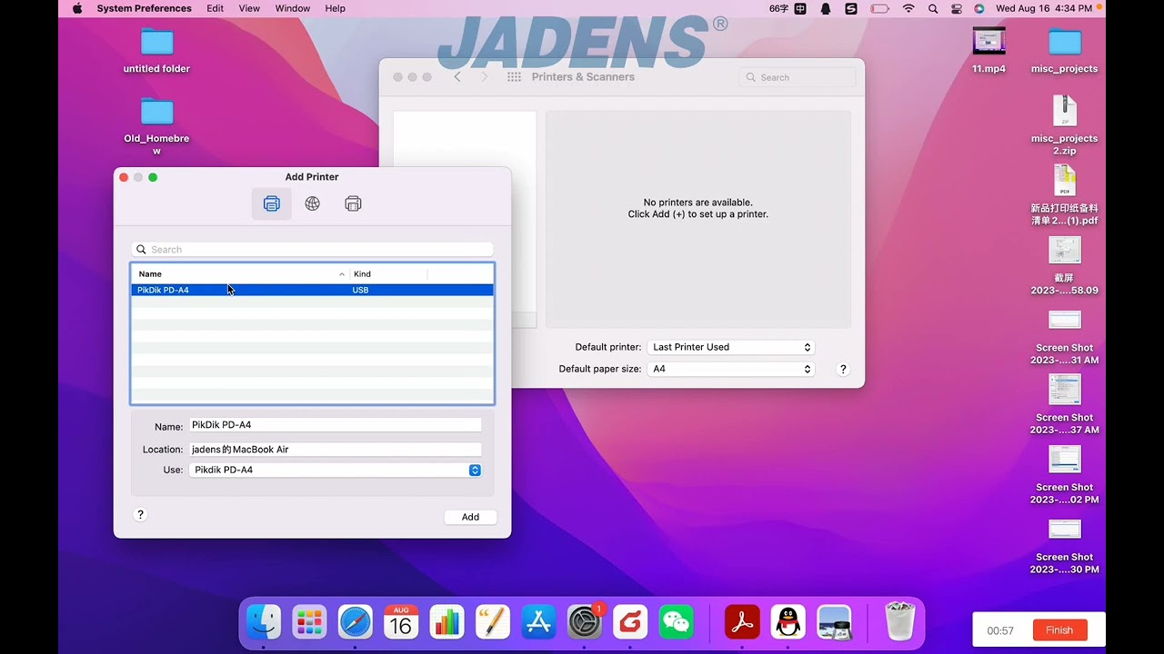
Task: Close the Add Printer window
Action: click(124, 177)
